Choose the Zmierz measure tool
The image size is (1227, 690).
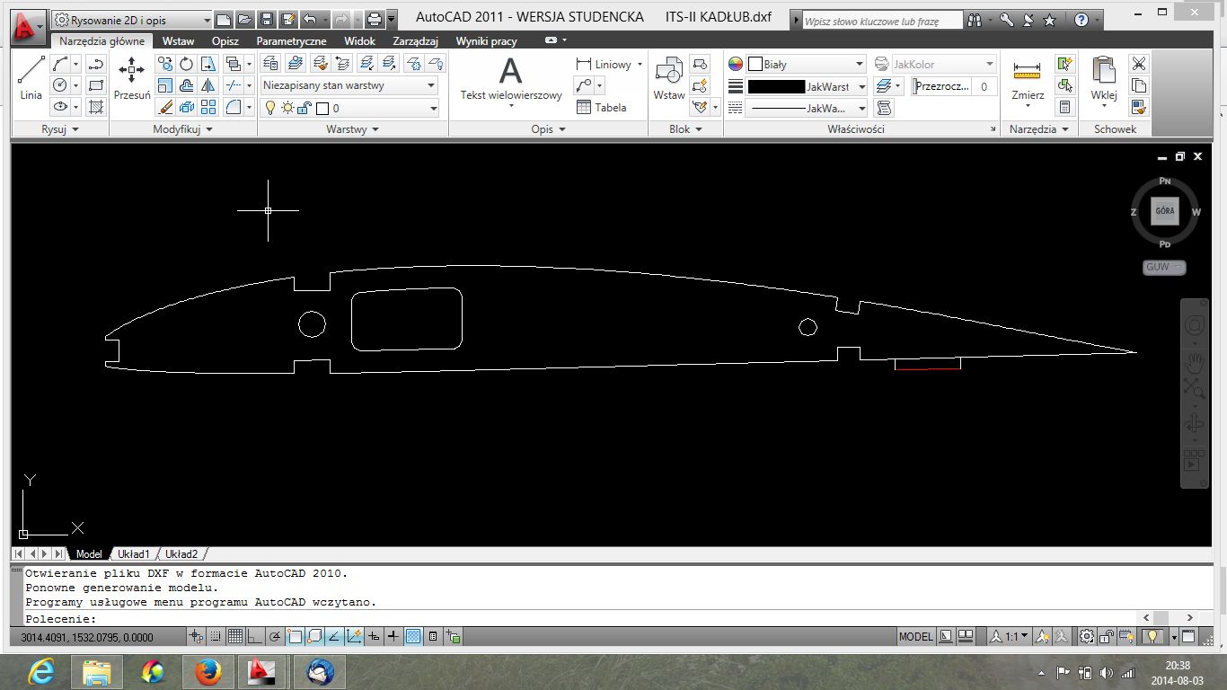tap(1027, 76)
